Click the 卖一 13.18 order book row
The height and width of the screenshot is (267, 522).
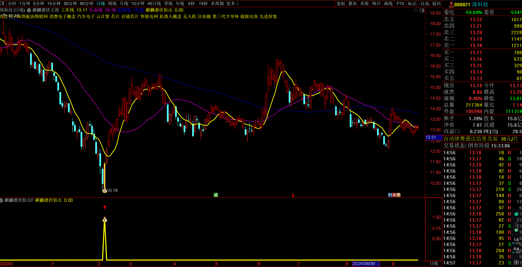482,45
